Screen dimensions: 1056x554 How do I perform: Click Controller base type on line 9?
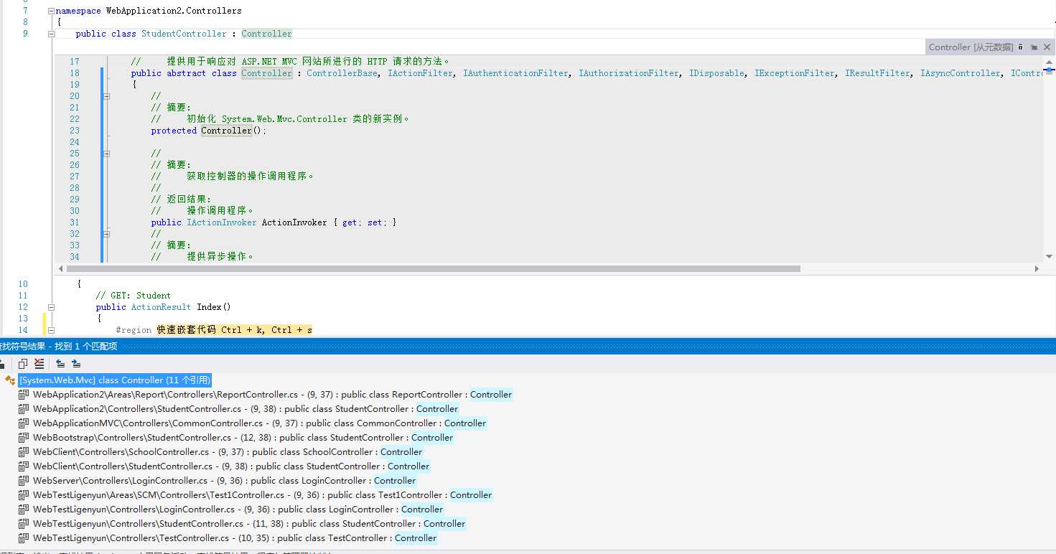tap(267, 34)
